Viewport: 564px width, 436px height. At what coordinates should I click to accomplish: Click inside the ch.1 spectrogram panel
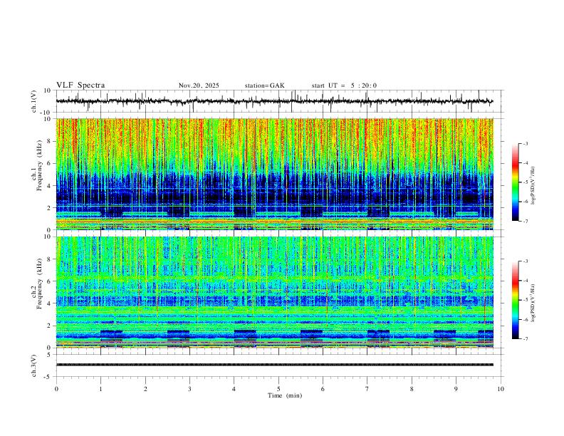[x=274, y=174]
